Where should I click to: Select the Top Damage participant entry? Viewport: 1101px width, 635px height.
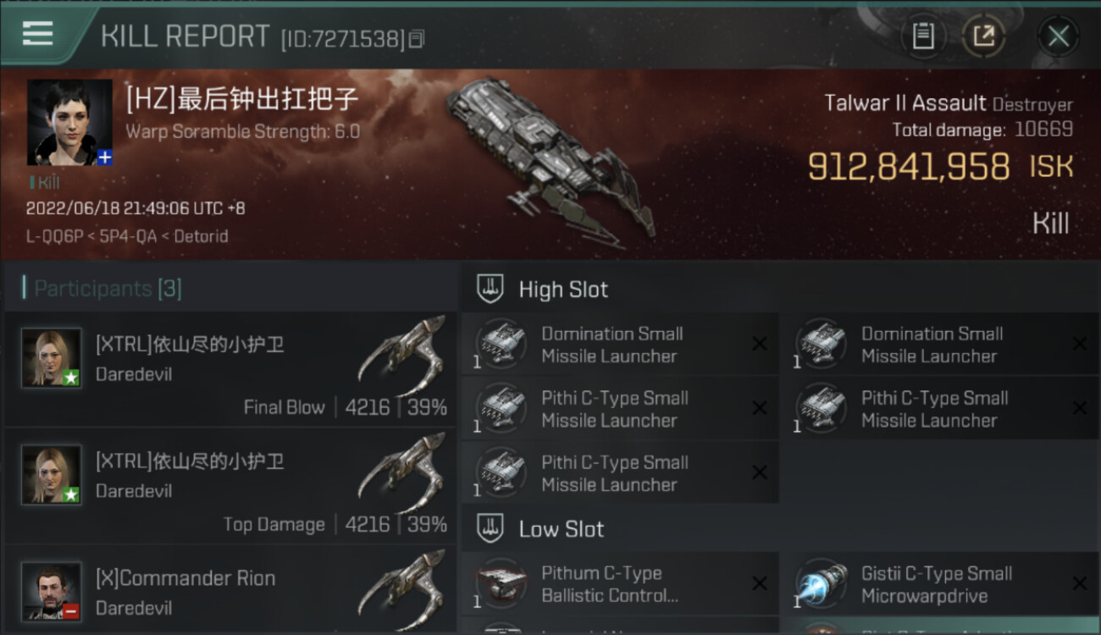tap(230, 486)
